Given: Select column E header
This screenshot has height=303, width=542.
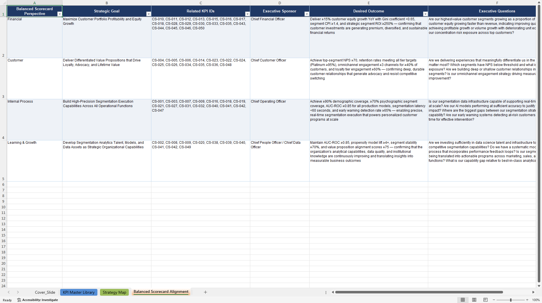Looking at the screenshot, I should click(369, 3).
